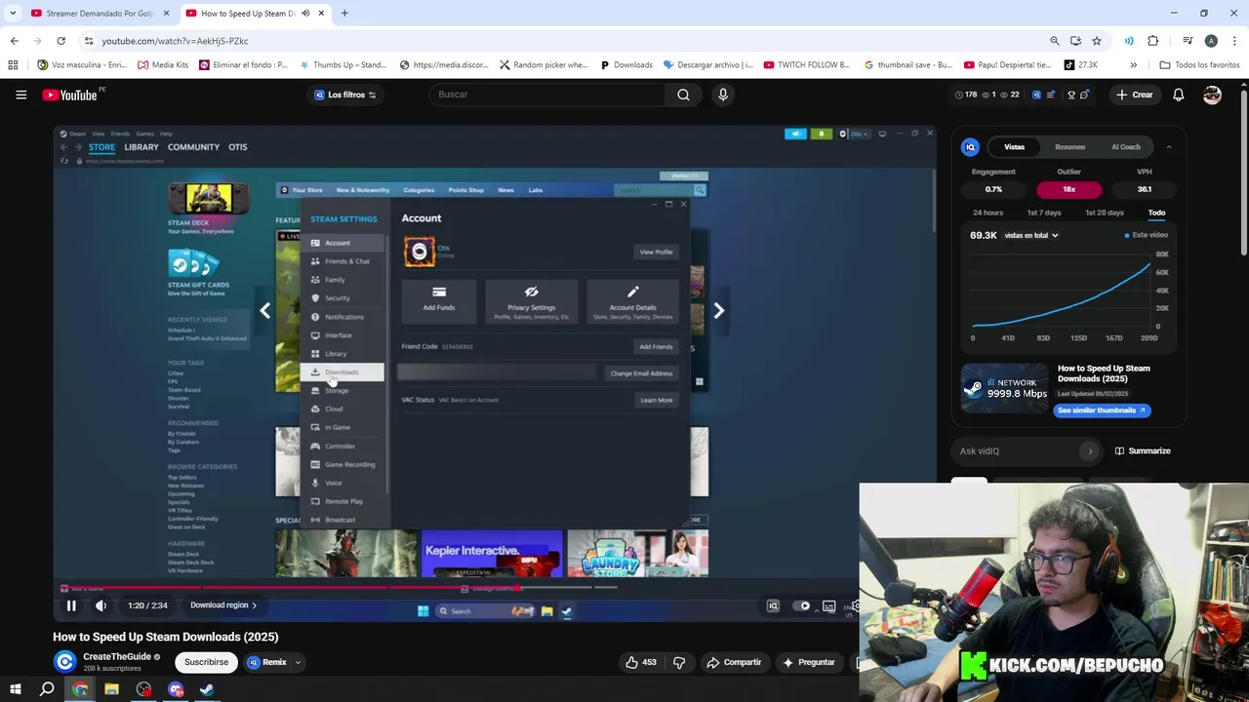1249x702 pixels.
Task: Submit the Ask vidIQ arrow button
Action: point(1090,450)
